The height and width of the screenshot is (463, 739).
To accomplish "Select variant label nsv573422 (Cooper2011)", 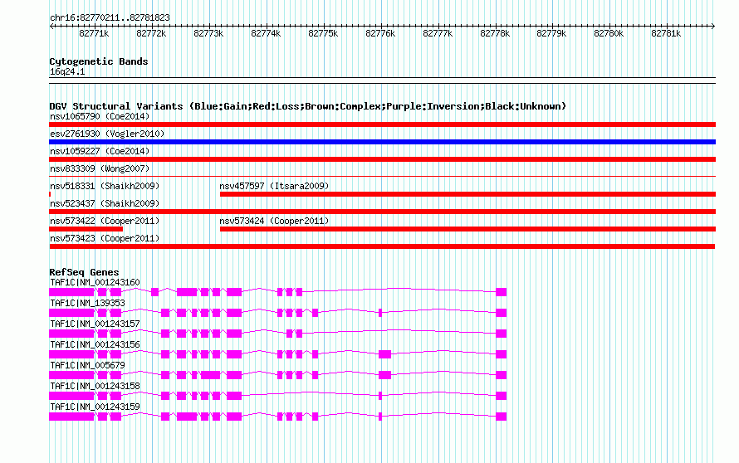I will [x=105, y=221].
